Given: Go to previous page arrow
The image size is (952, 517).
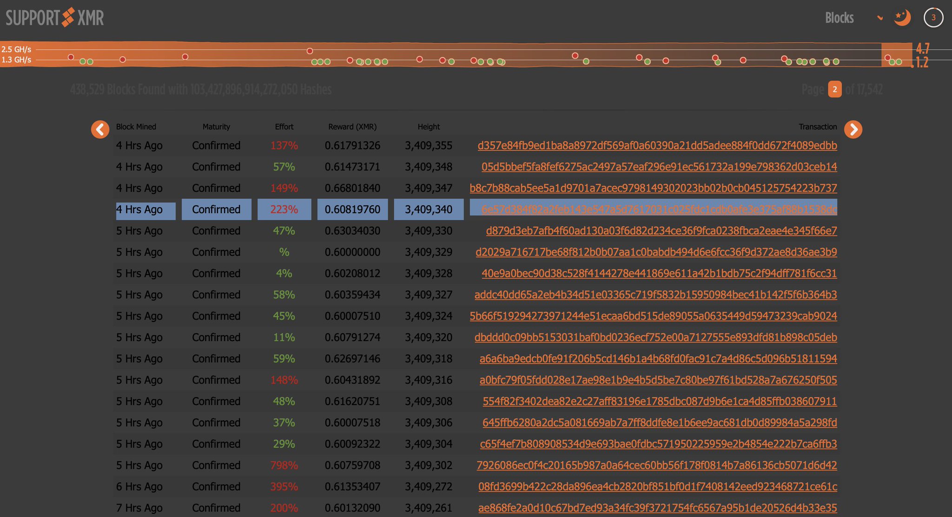Looking at the screenshot, I should [x=100, y=129].
